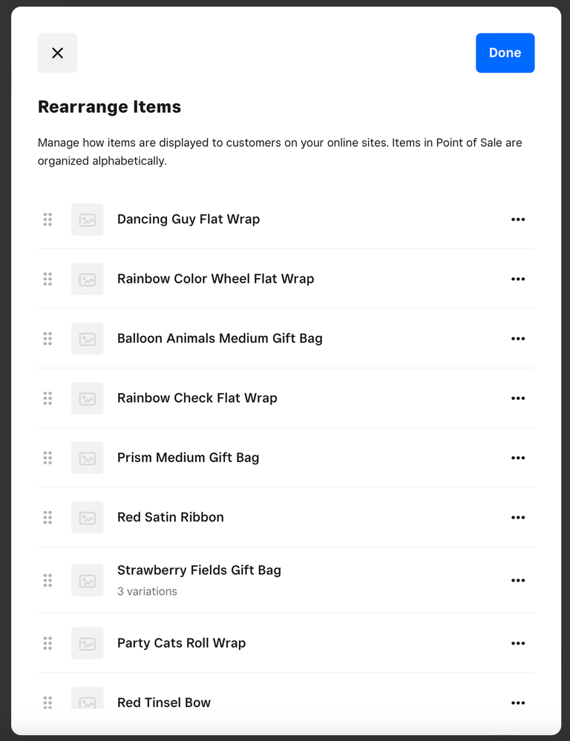Open more options for Prism Medium Gift Bag
The width and height of the screenshot is (570, 741).
coord(518,458)
